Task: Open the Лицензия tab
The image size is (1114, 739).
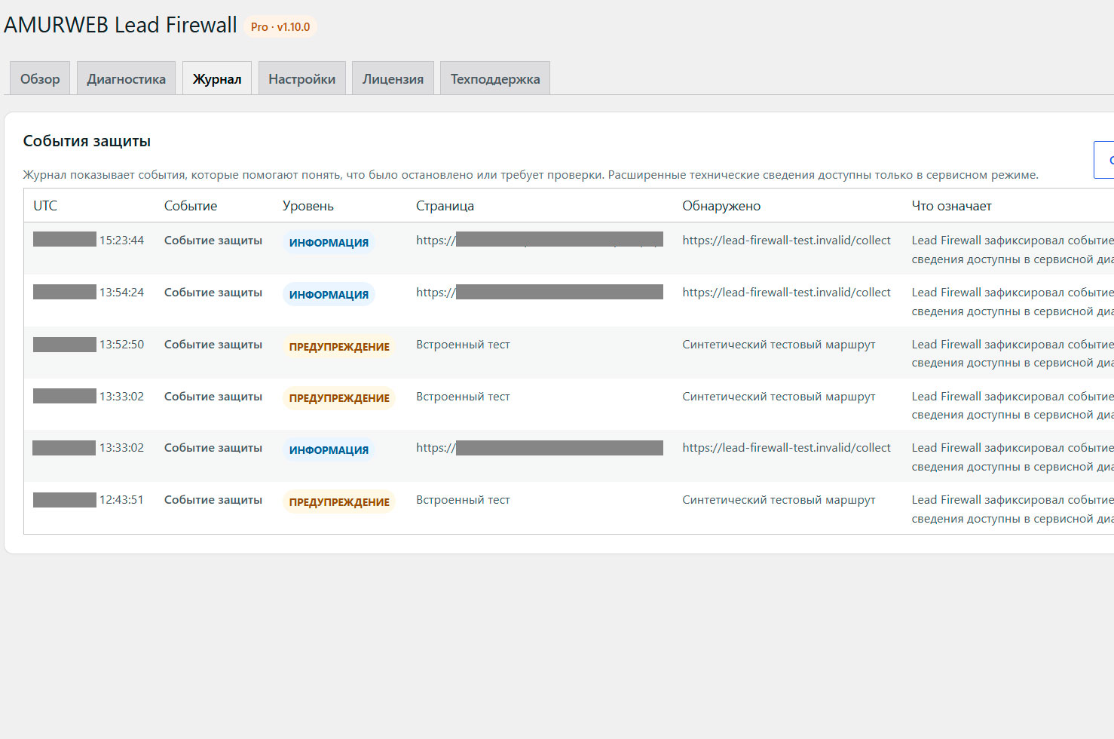Action: pos(393,78)
